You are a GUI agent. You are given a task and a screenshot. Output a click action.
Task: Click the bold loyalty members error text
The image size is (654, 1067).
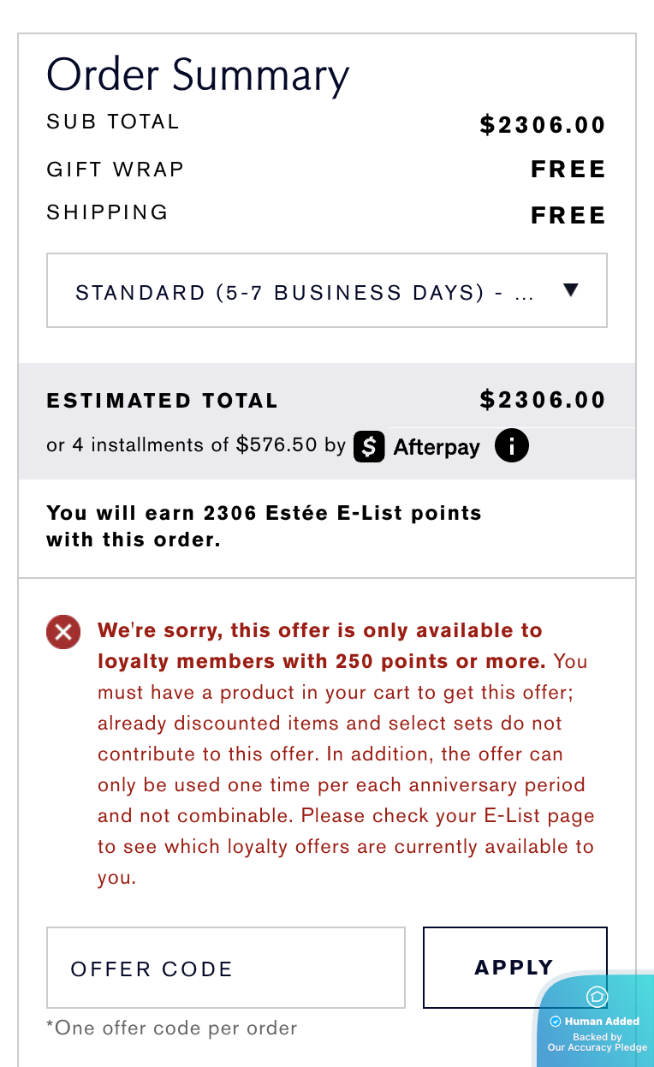(x=321, y=646)
